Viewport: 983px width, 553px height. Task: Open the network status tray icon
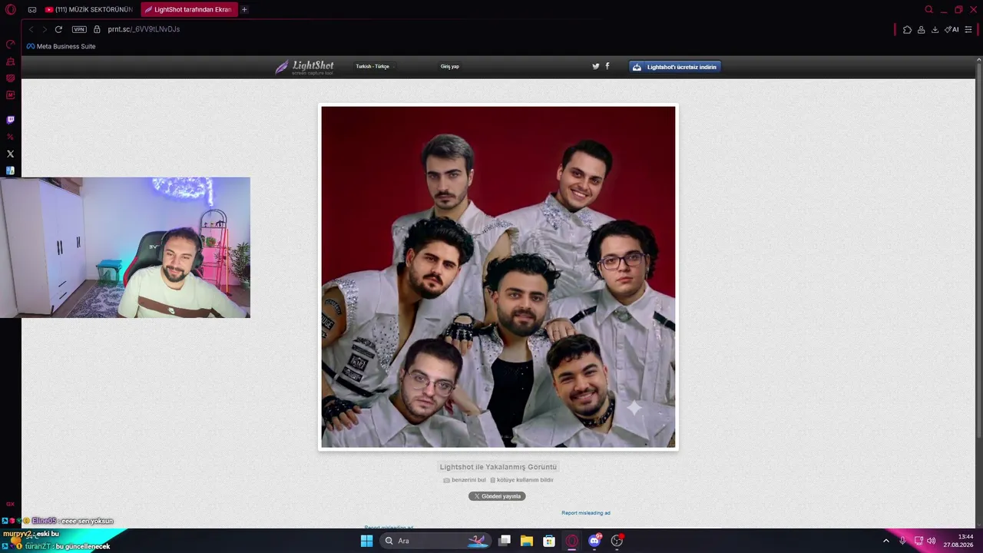pyautogui.click(x=918, y=541)
